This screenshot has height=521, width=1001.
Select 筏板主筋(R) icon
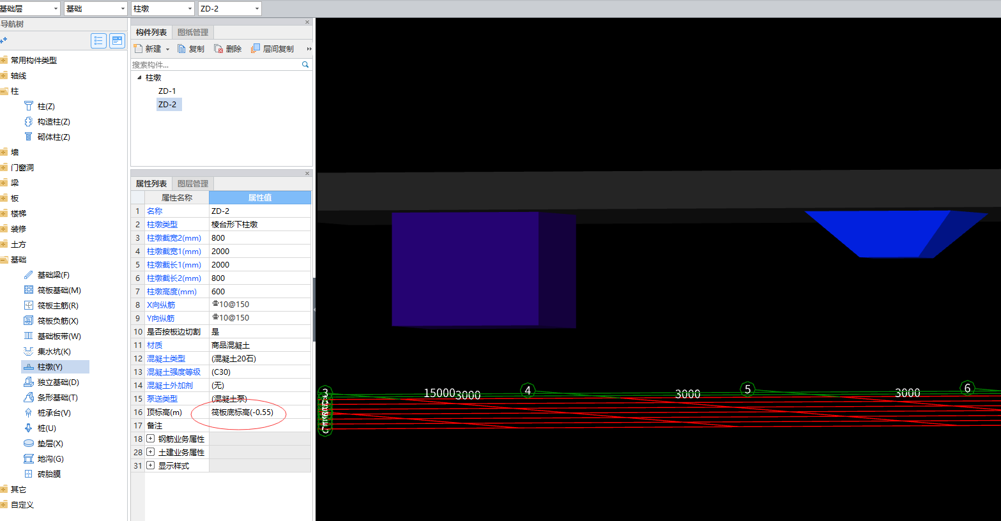point(28,305)
